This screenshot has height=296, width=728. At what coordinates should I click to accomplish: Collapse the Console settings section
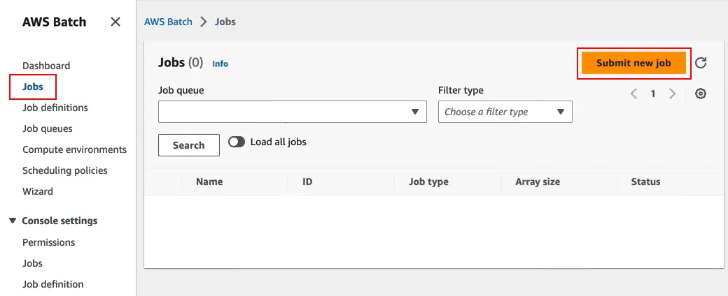point(13,221)
